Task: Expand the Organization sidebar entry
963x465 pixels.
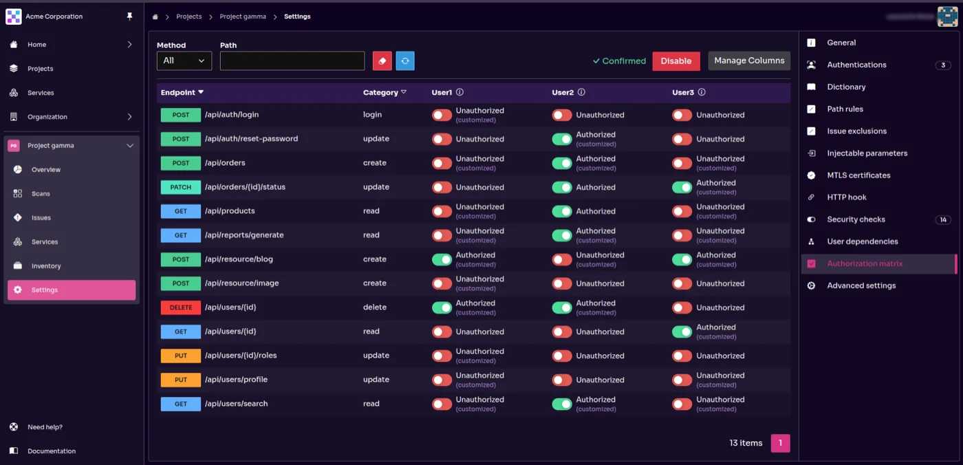Action: click(72, 116)
